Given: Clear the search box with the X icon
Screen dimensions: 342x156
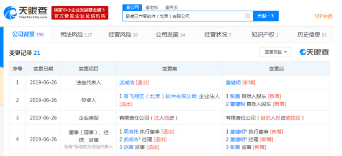Looking at the screenshot, I should point(247,16).
